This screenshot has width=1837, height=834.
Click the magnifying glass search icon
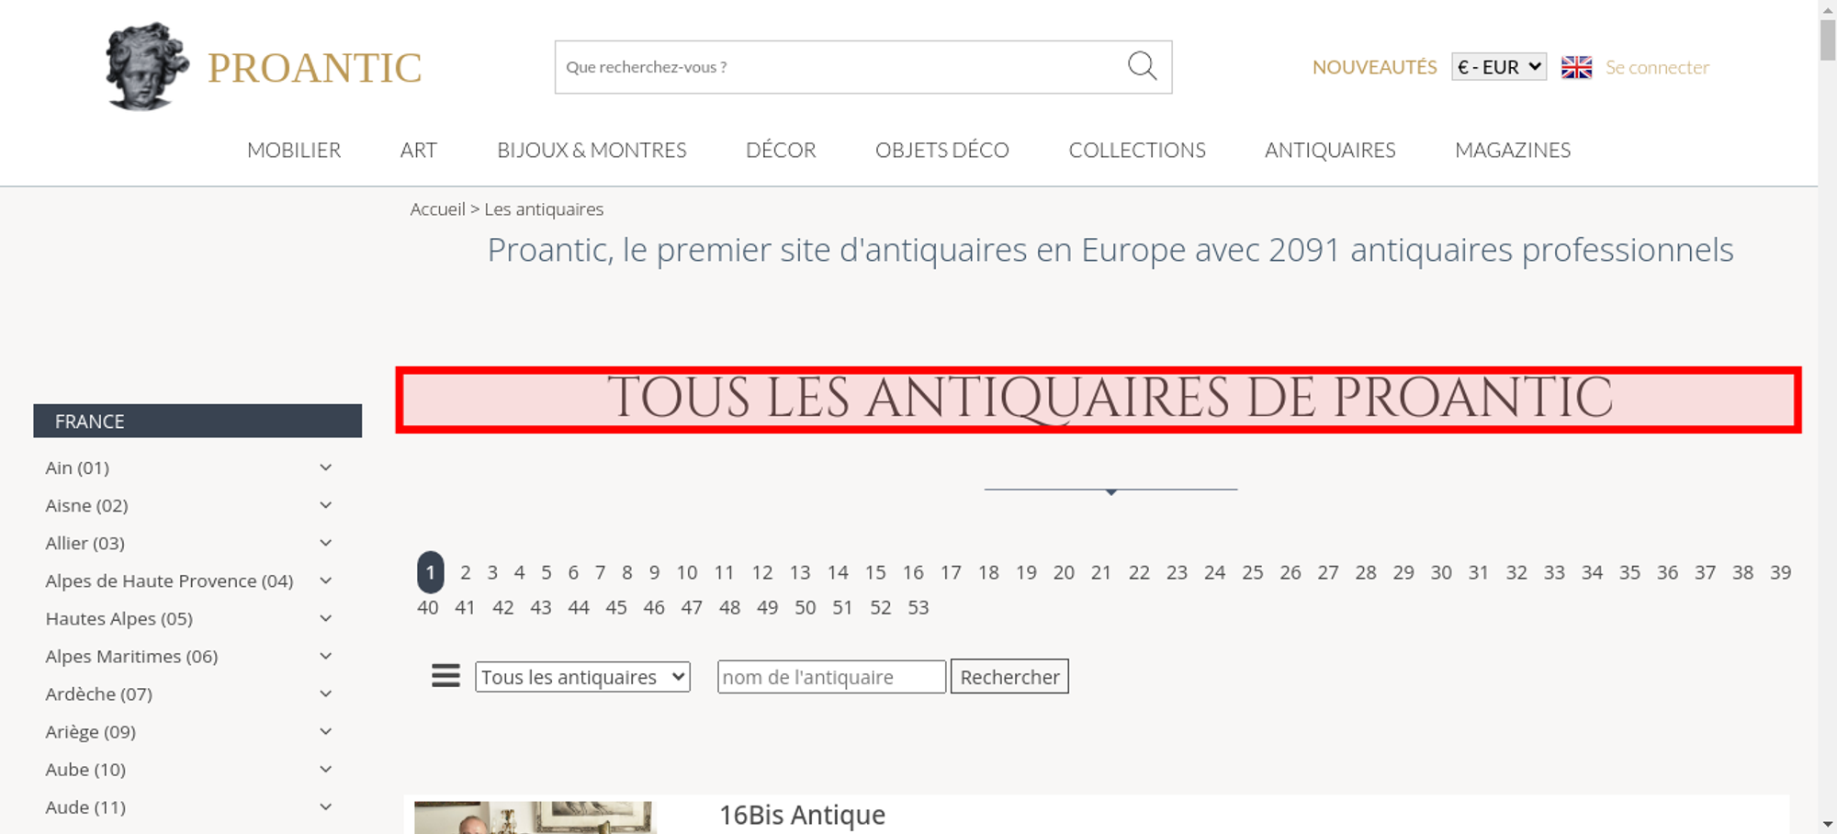coord(1142,66)
